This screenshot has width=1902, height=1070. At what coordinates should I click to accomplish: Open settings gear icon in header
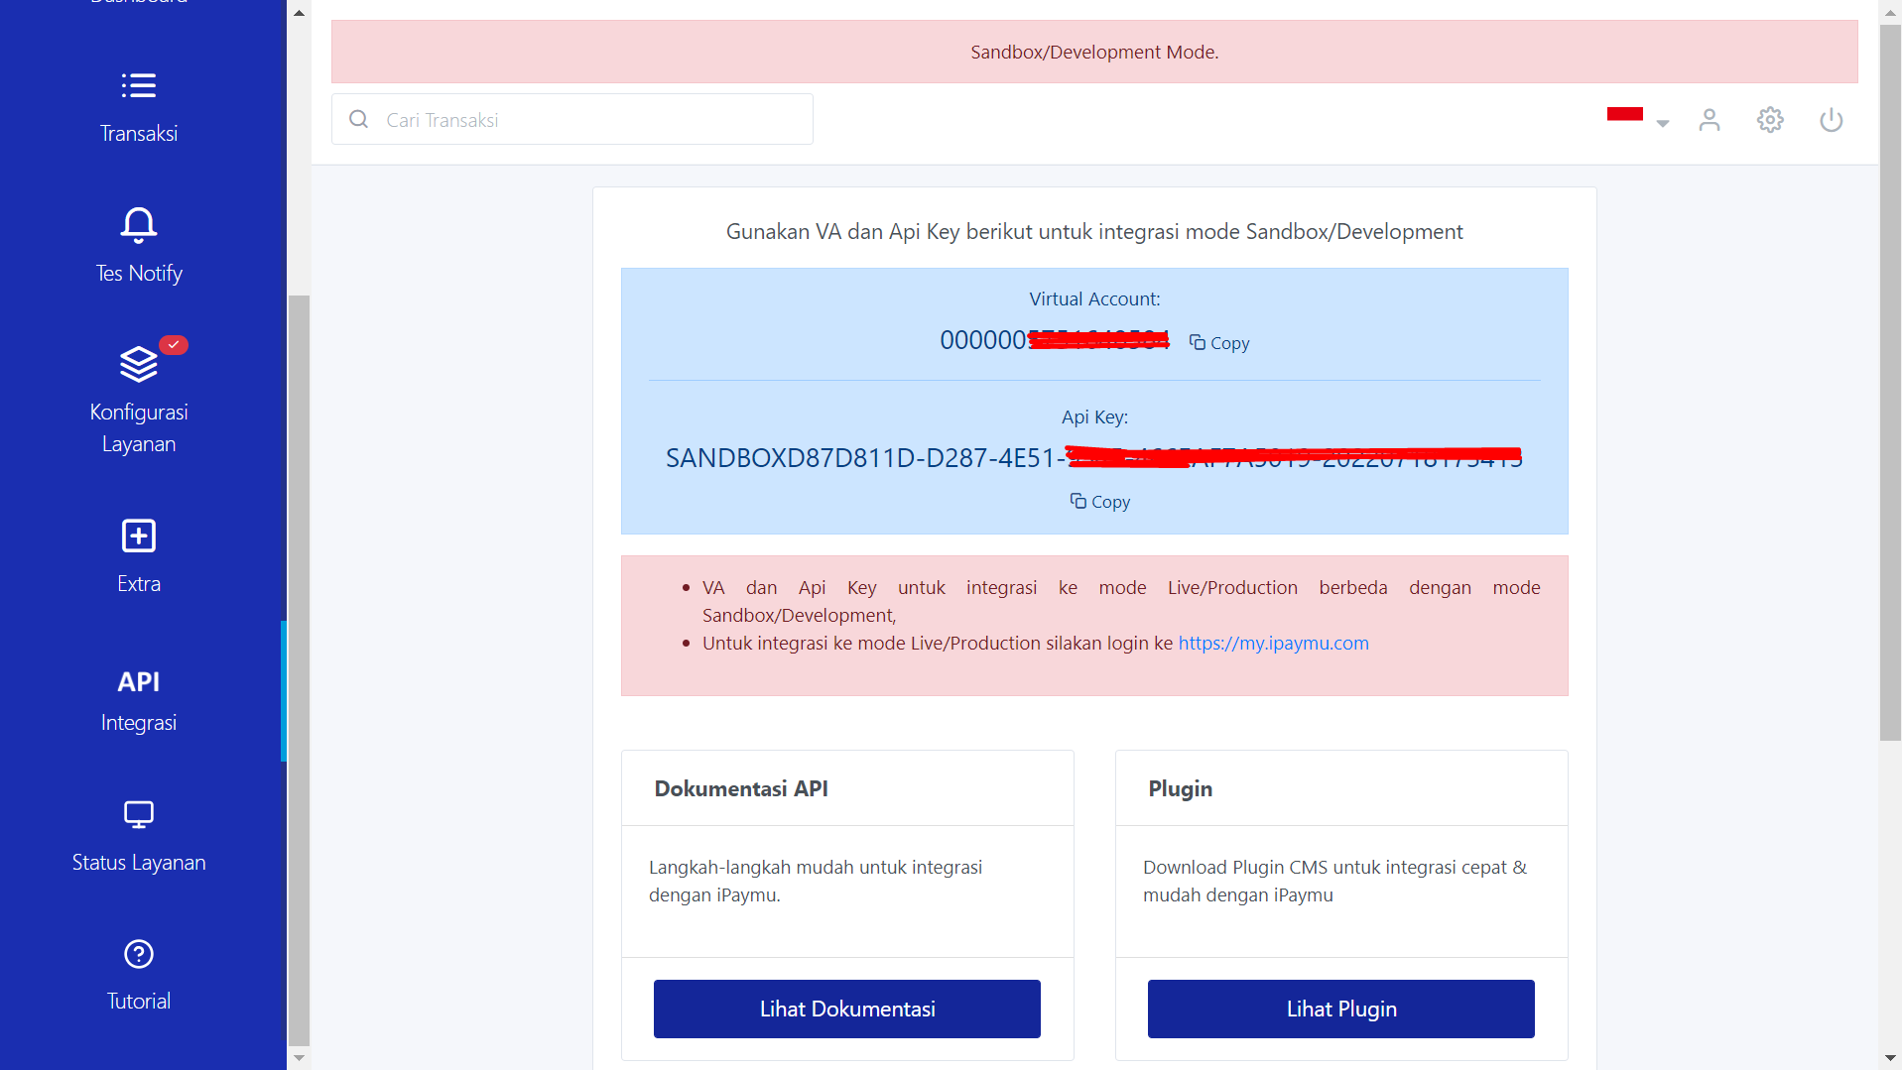(x=1770, y=120)
